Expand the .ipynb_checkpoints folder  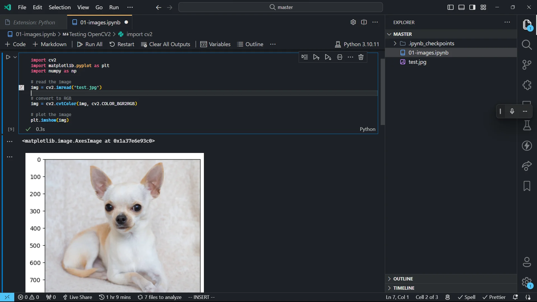(395, 43)
